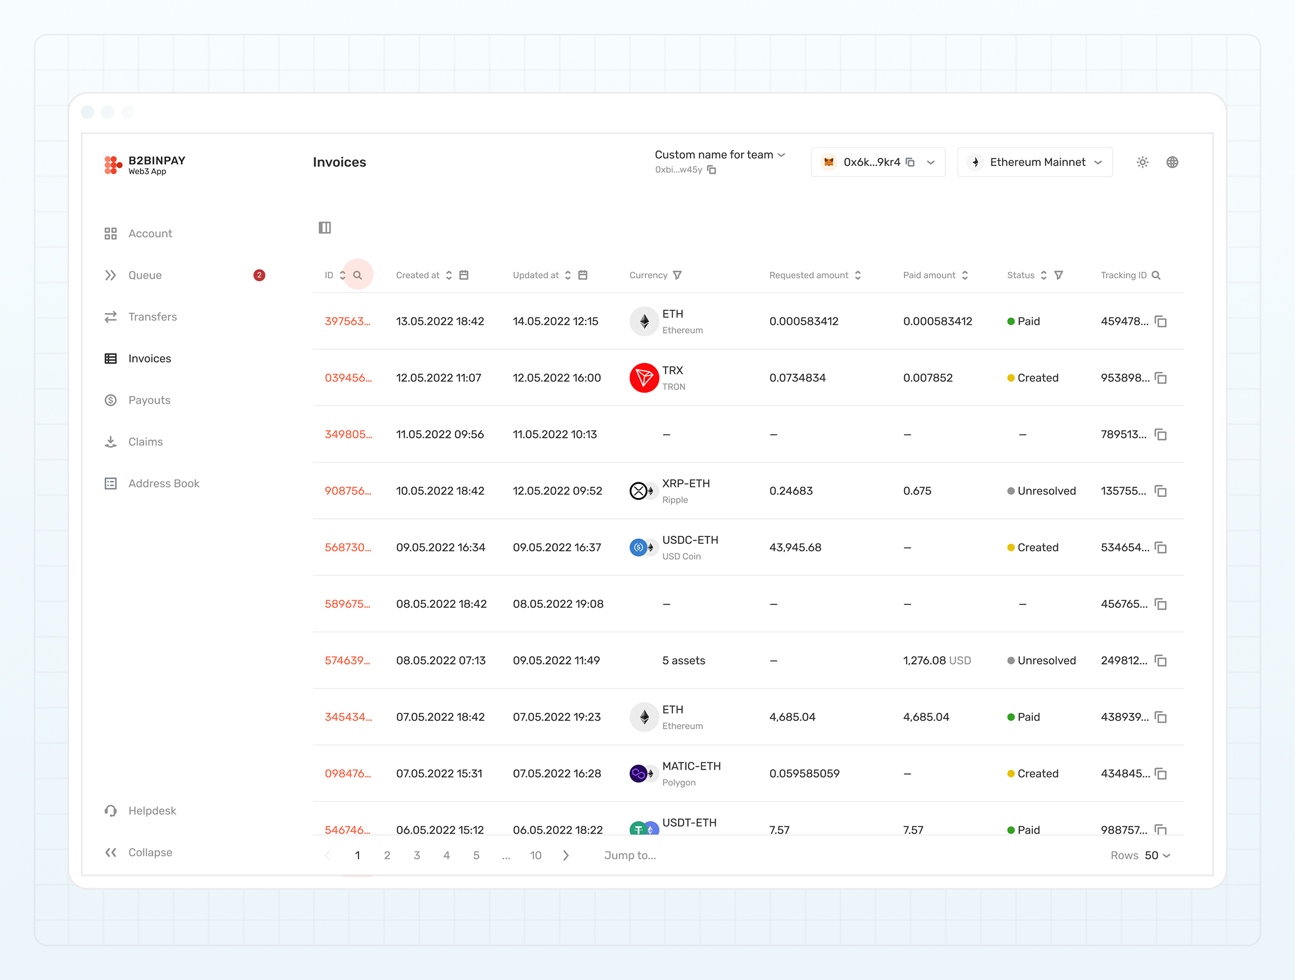Open Payouts in the sidebar
1295x980 pixels.
pyautogui.click(x=150, y=400)
